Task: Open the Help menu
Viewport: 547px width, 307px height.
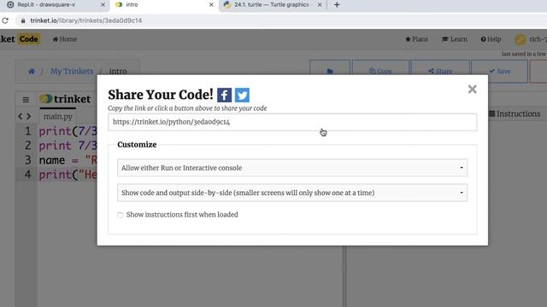Action: tap(491, 39)
